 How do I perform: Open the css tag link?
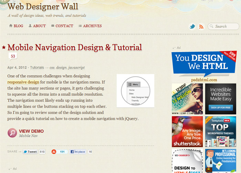tap(52, 68)
